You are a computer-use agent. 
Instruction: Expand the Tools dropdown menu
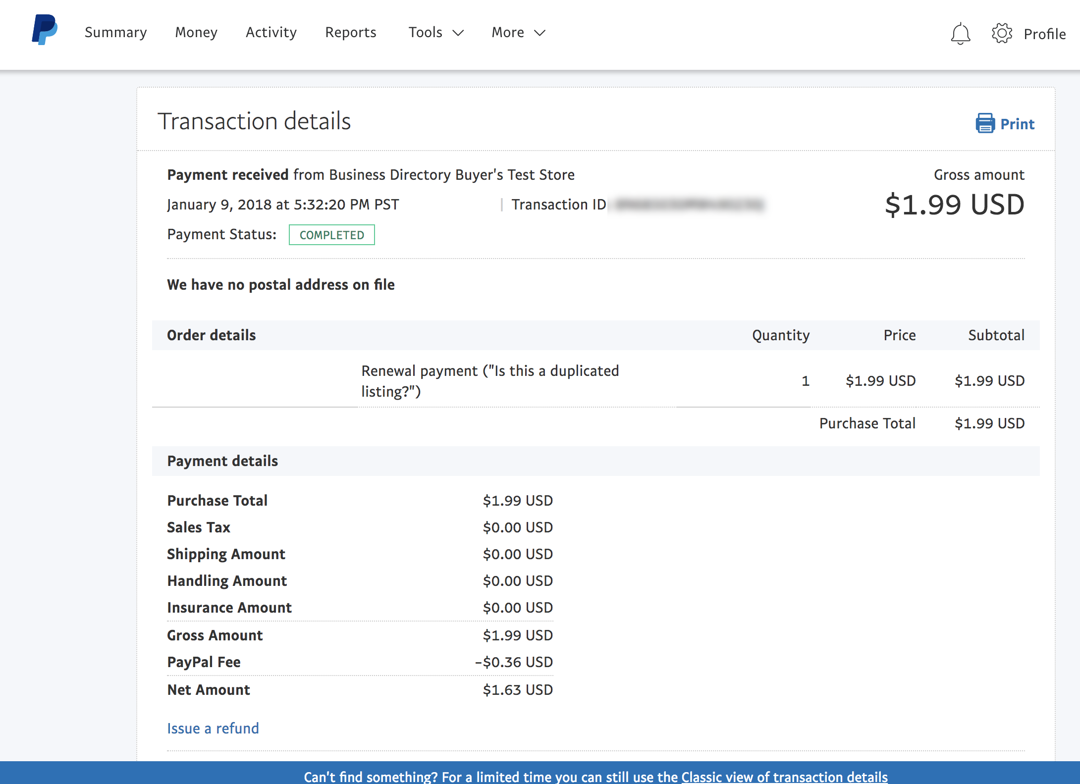(x=436, y=32)
